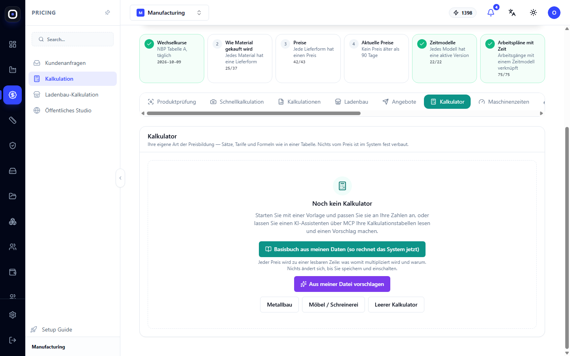Click the lightning credits badge showing 1398
Screen dimensions: 570x356
(463, 13)
